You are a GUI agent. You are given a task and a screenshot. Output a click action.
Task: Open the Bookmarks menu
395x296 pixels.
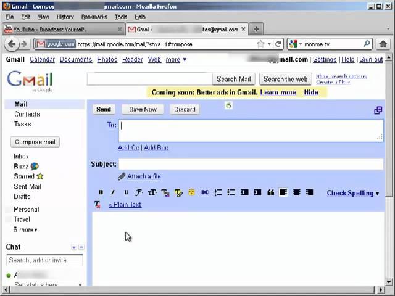94,17
